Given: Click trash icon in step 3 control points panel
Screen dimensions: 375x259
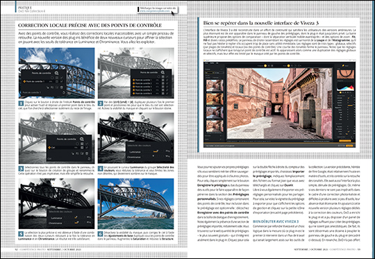Looking at the screenshot, I should click(87, 153).
